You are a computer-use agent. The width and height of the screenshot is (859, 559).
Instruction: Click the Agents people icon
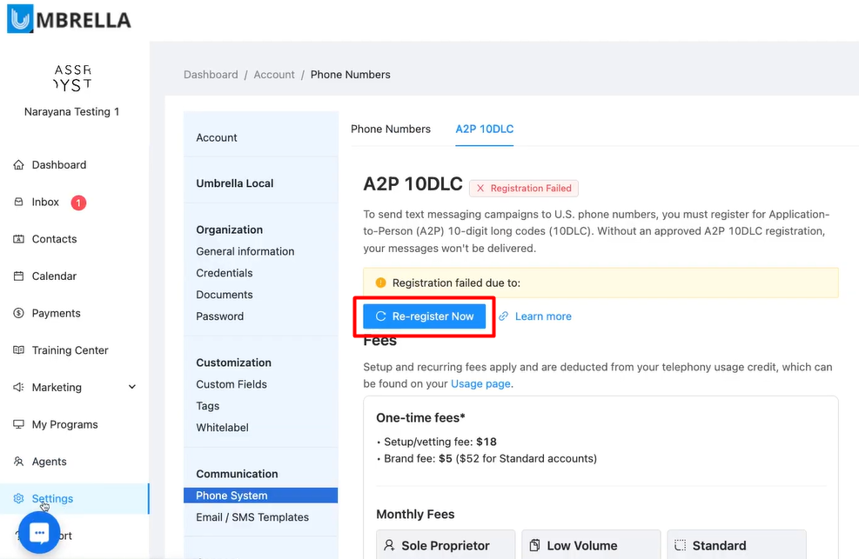pos(19,462)
